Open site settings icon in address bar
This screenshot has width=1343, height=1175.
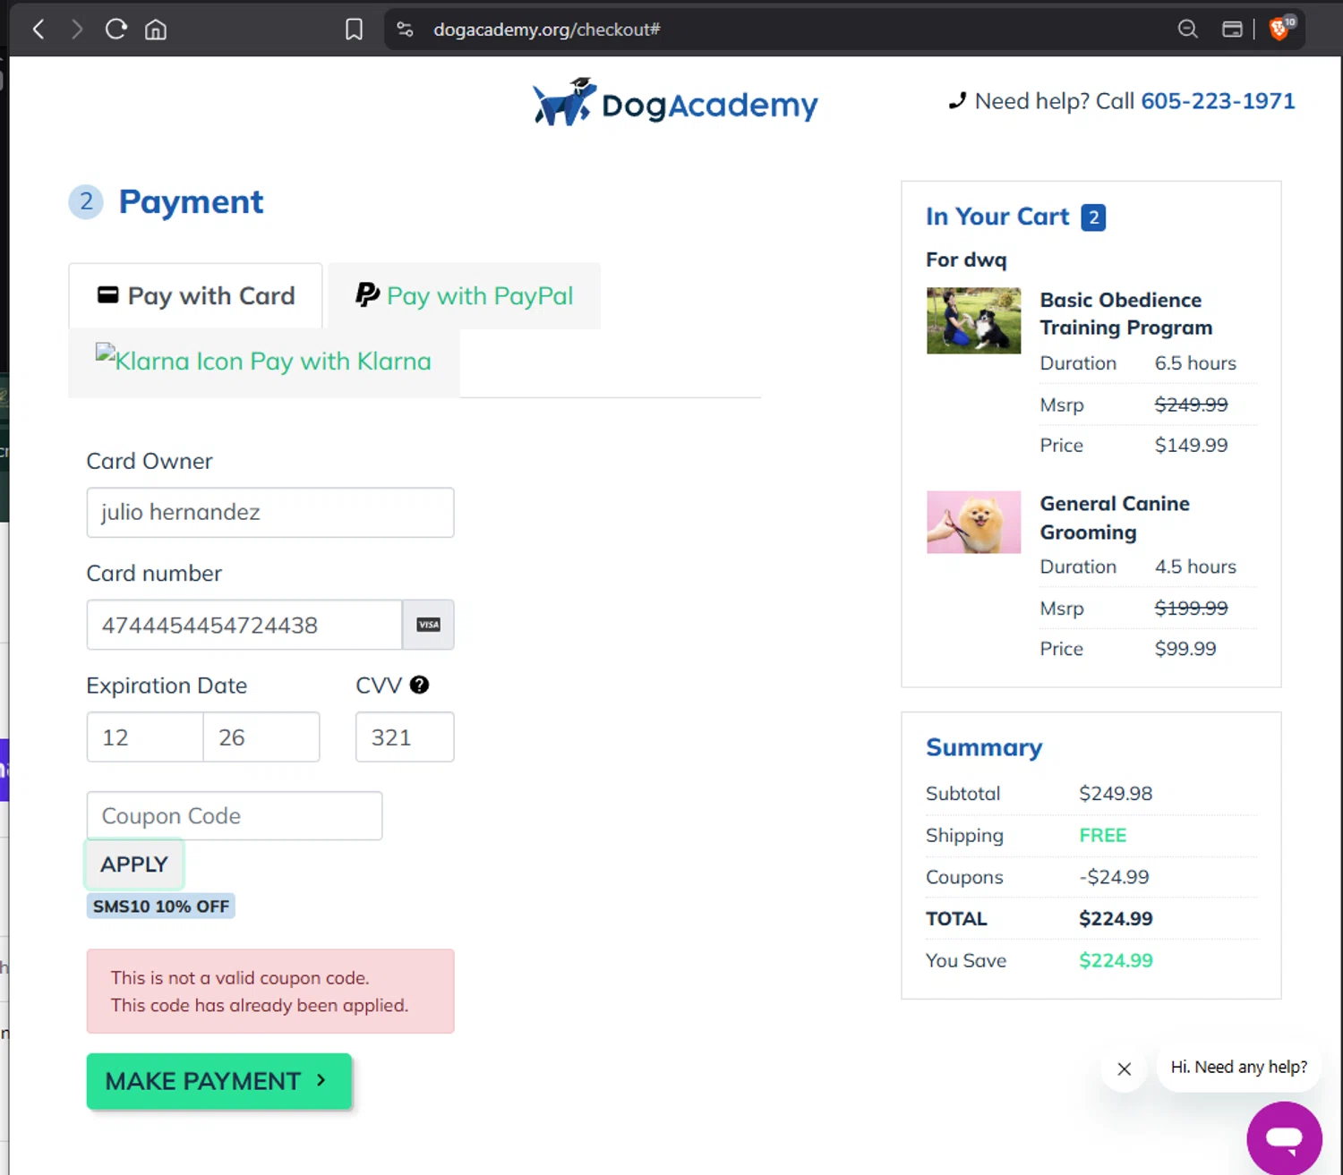point(406,30)
